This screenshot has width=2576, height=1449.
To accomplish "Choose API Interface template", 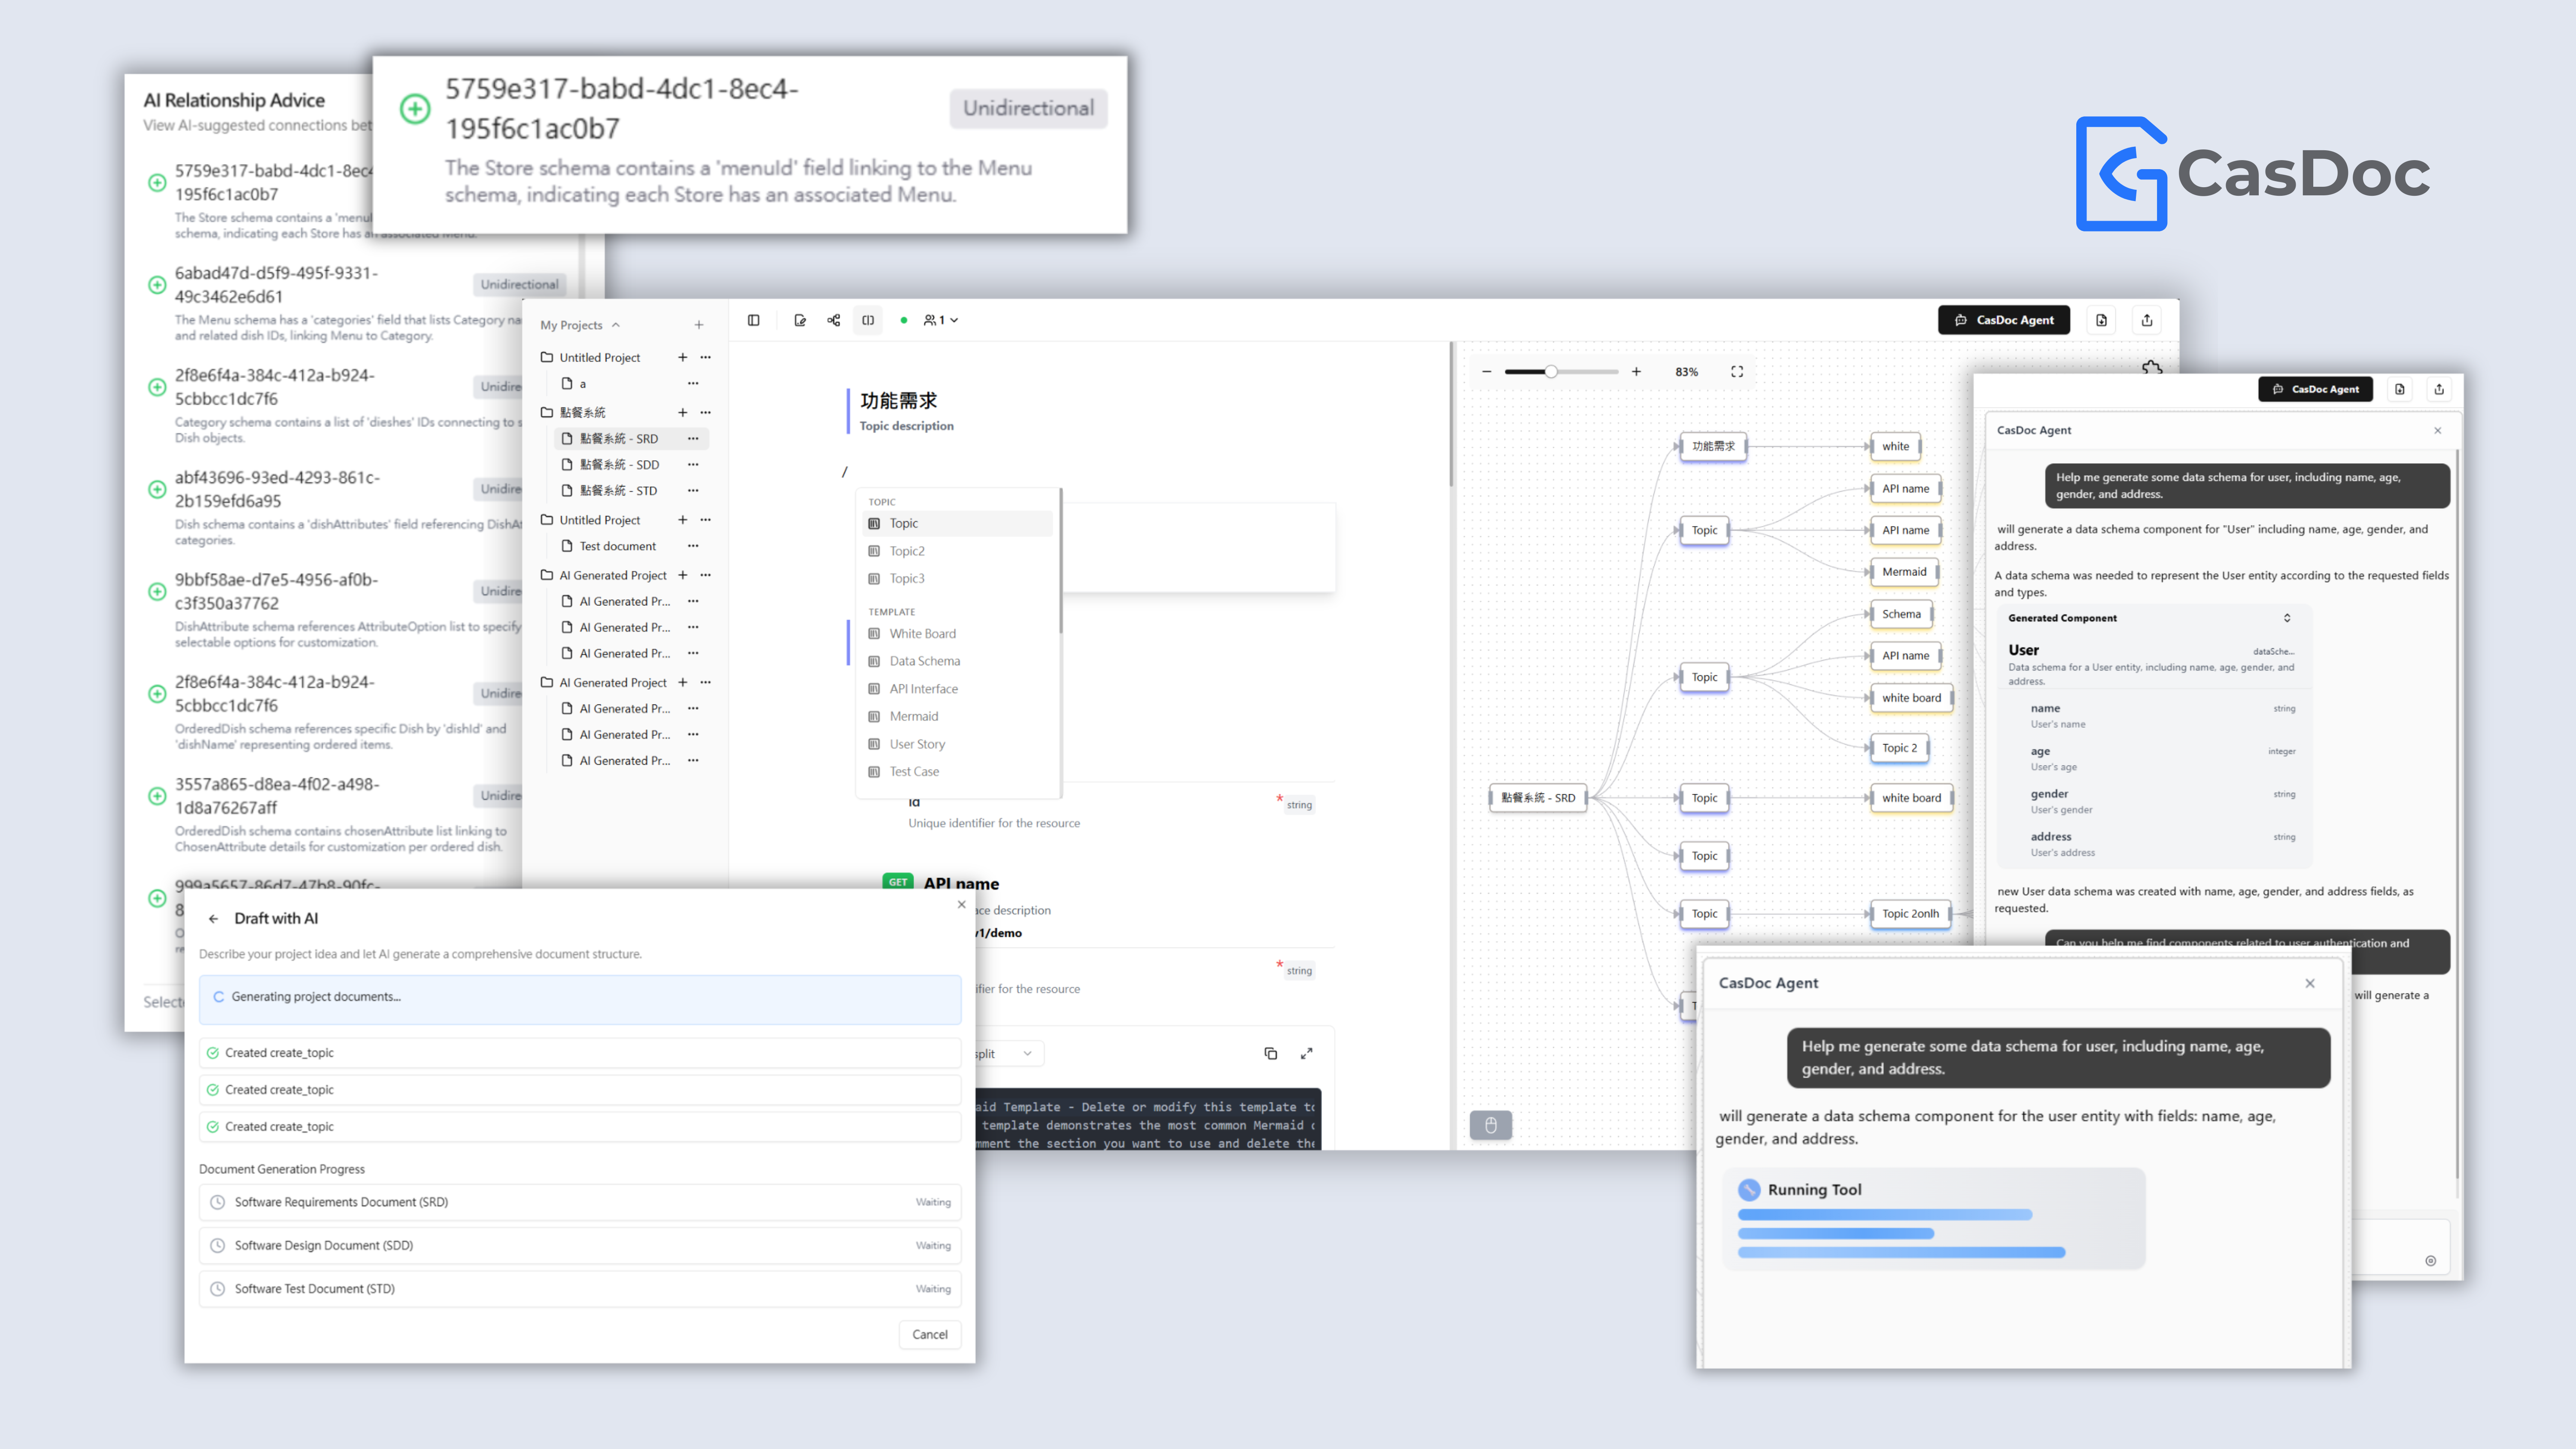I will [x=957, y=689].
